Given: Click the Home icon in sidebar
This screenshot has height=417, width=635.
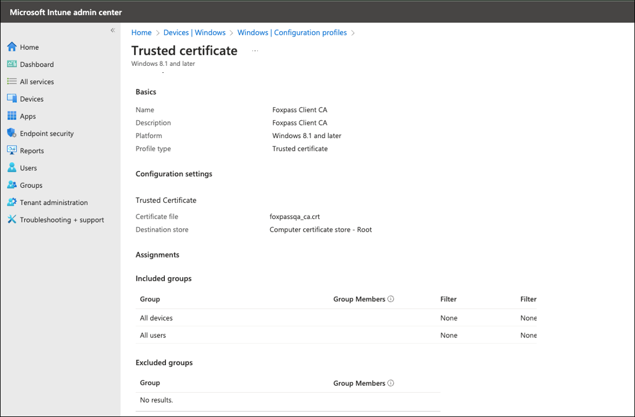Looking at the screenshot, I should [12, 47].
